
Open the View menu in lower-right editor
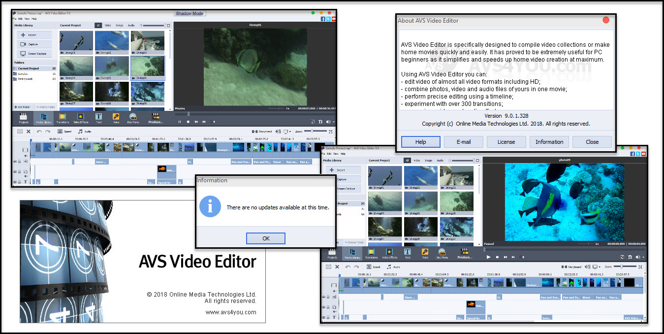click(x=336, y=154)
